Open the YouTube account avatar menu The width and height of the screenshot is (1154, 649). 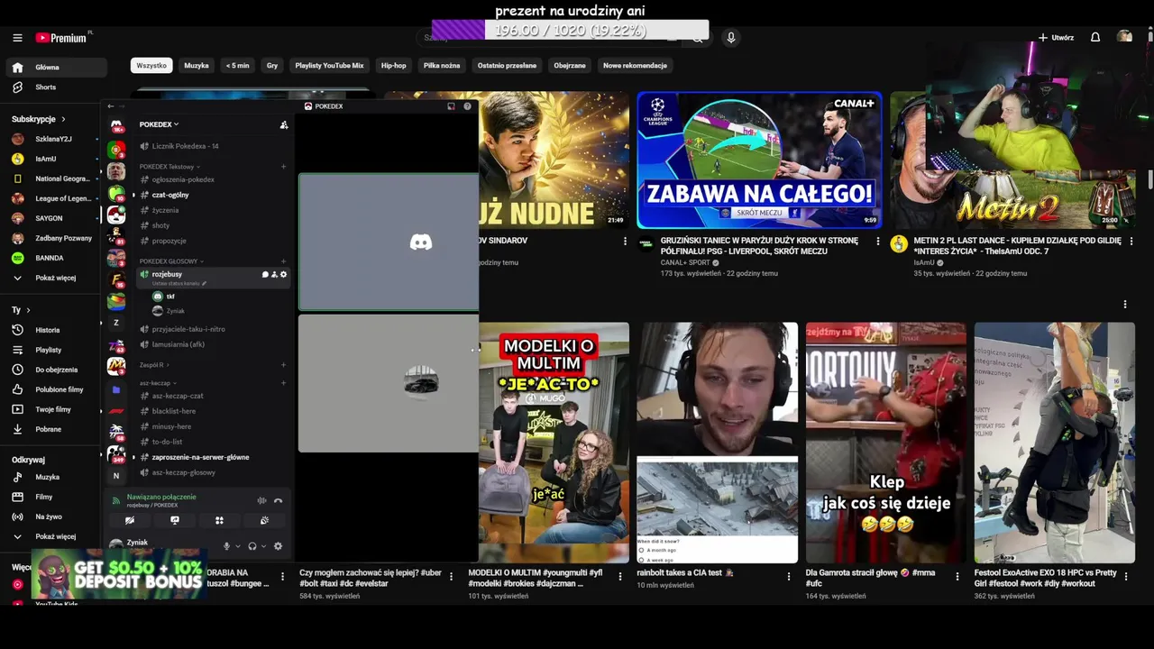(1124, 37)
